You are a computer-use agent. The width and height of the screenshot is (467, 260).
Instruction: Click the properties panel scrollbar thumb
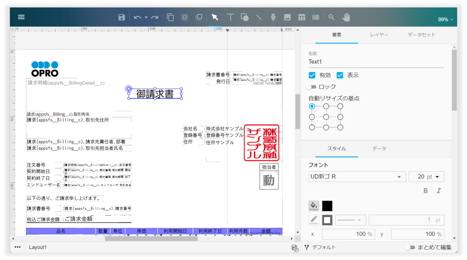point(455,80)
